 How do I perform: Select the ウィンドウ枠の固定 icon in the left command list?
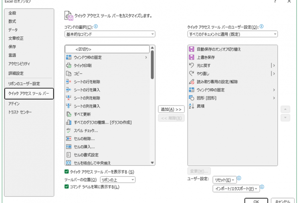69,57
